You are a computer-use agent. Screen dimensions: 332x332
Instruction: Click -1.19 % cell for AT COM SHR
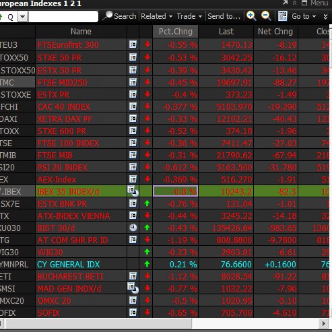pyautogui.click(x=176, y=240)
